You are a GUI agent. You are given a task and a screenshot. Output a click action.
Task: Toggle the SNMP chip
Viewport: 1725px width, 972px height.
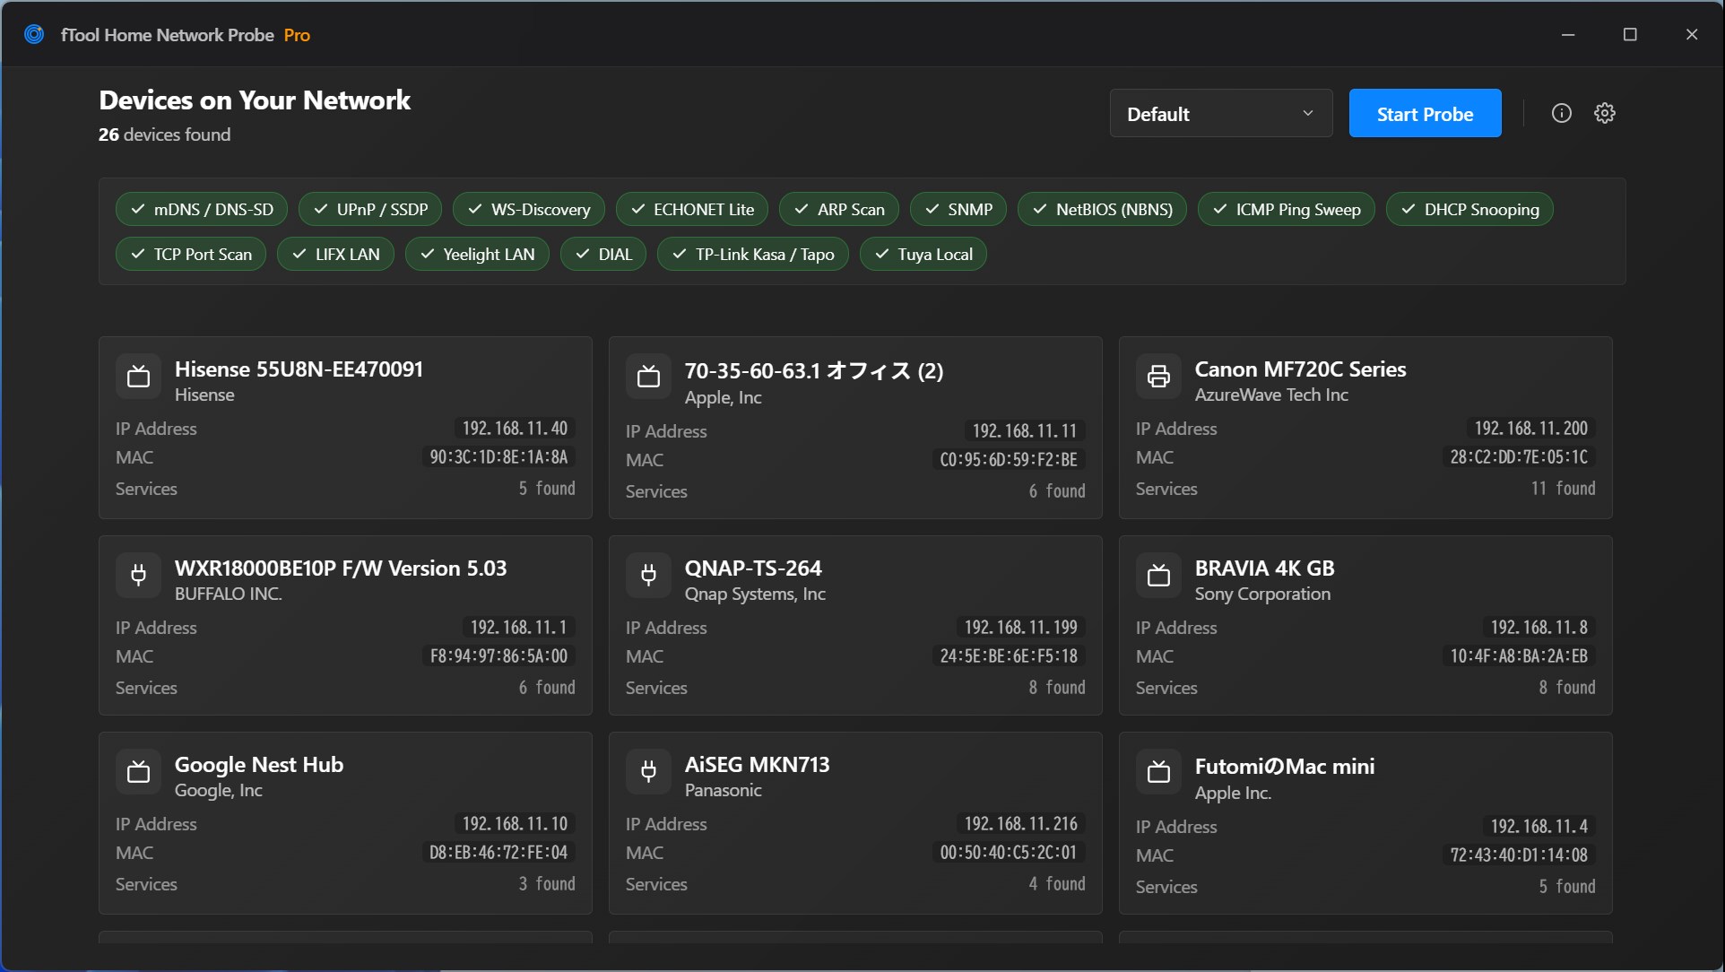click(958, 209)
